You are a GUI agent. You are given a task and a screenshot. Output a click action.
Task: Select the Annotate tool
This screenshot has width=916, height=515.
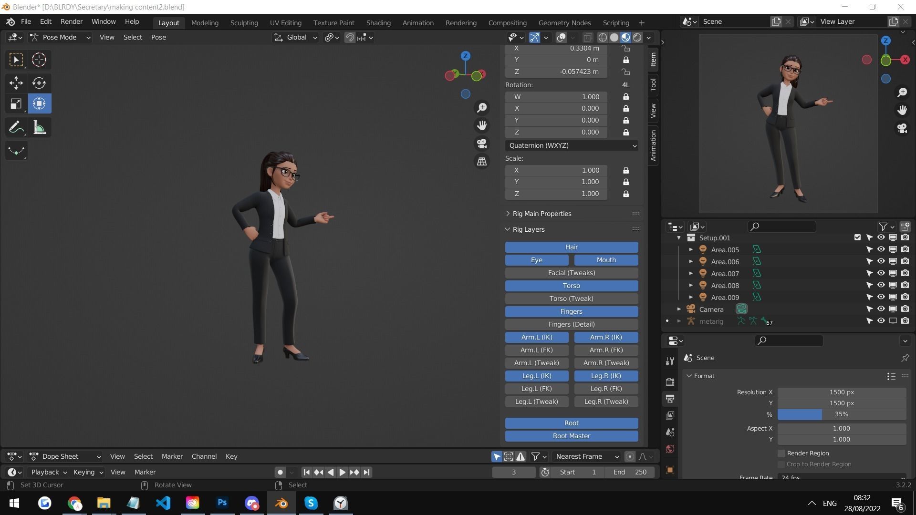tap(16, 127)
